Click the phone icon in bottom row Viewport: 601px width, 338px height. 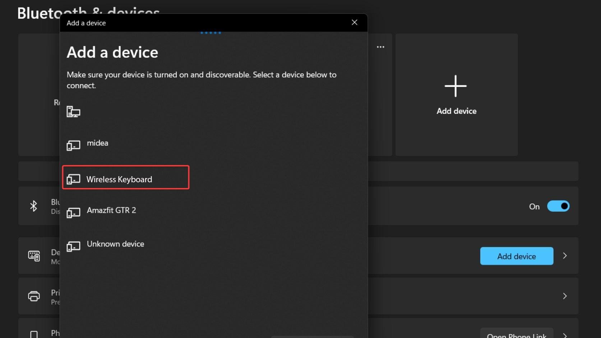tap(34, 334)
